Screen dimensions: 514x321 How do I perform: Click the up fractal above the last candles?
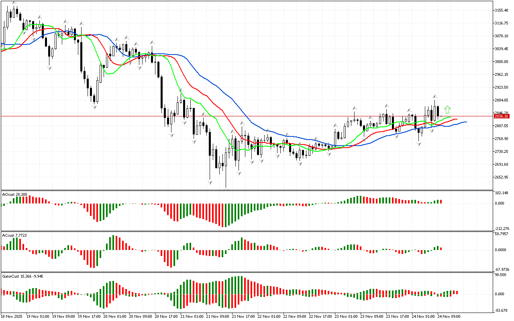[435, 97]
